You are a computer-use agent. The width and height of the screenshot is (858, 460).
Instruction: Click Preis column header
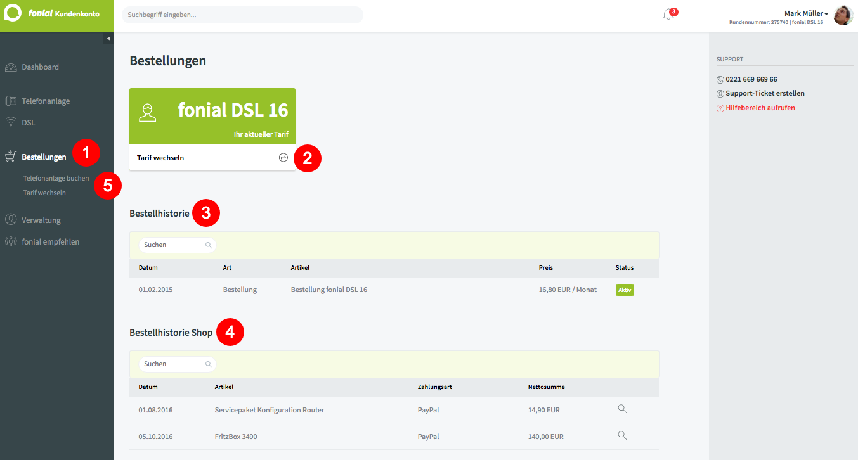coord(546,268)
